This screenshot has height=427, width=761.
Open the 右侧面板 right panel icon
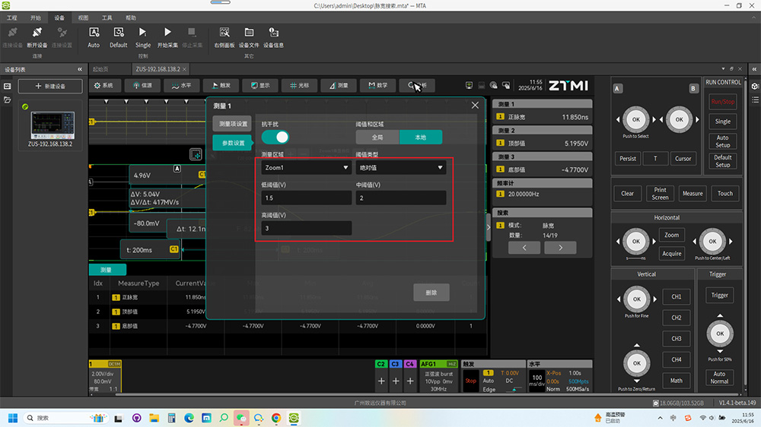click(x=224, y=33)
